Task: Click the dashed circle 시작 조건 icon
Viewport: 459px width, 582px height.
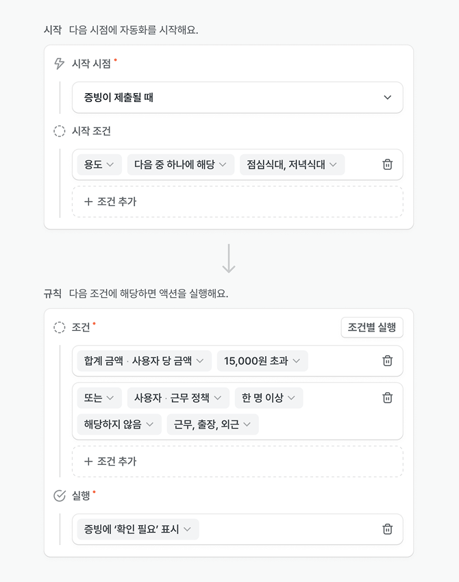Action: [x=60, y=131]
